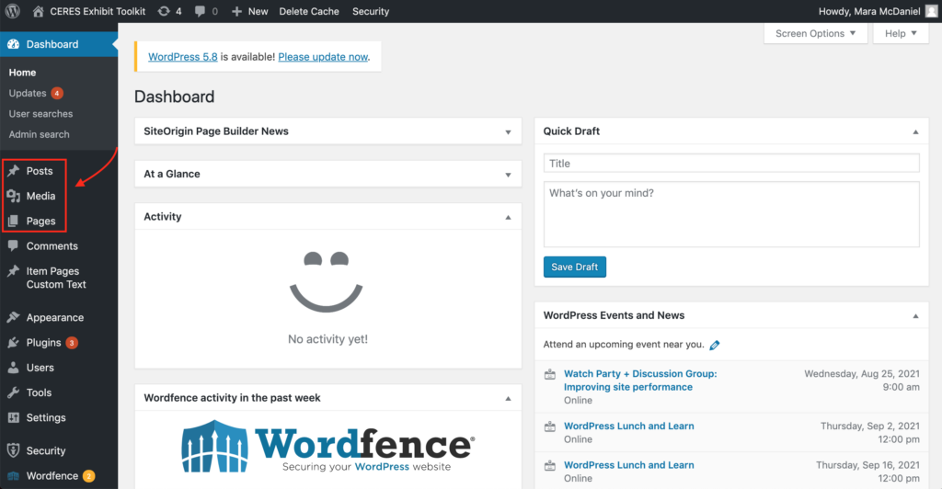Open the Screen Options dropdown

click(x=815, y=33)
